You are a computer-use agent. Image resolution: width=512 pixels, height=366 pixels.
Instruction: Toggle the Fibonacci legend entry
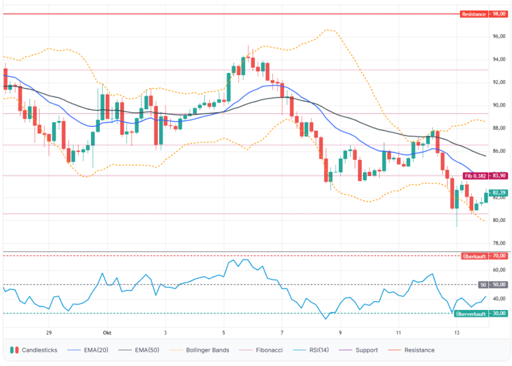[x=261, y=350]
